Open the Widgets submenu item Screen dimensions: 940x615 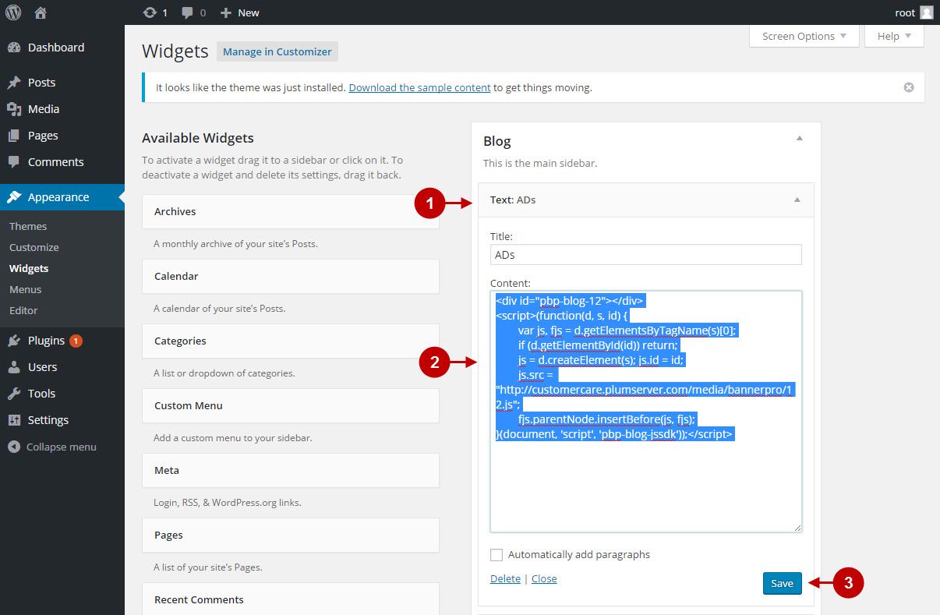[x=29, y=268]
